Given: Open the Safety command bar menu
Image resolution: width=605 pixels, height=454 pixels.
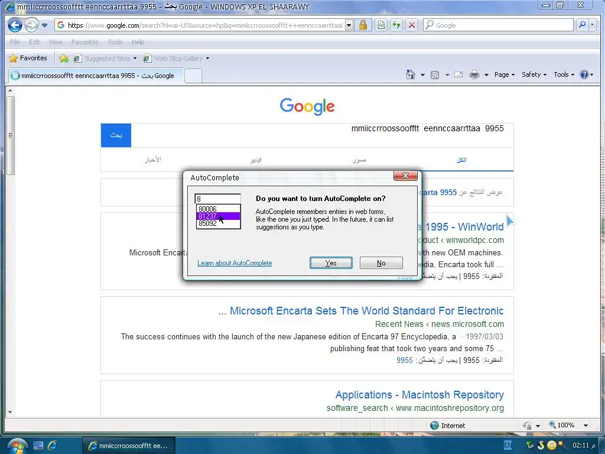Looking at the screenshot, I should tap(534, 75).
